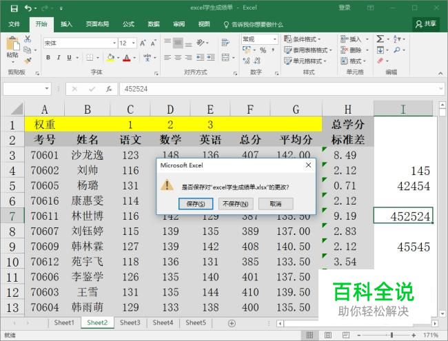448x341 pixels.
Task: Toggle bold formatting
Action: tap(48, 58)
